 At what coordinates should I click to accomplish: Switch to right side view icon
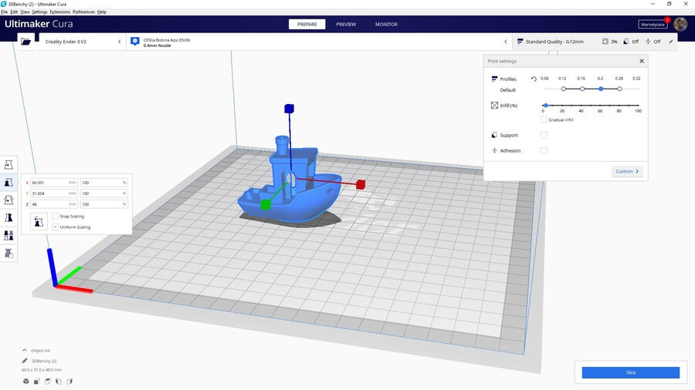pyautogui.click(x=69, y=382)
